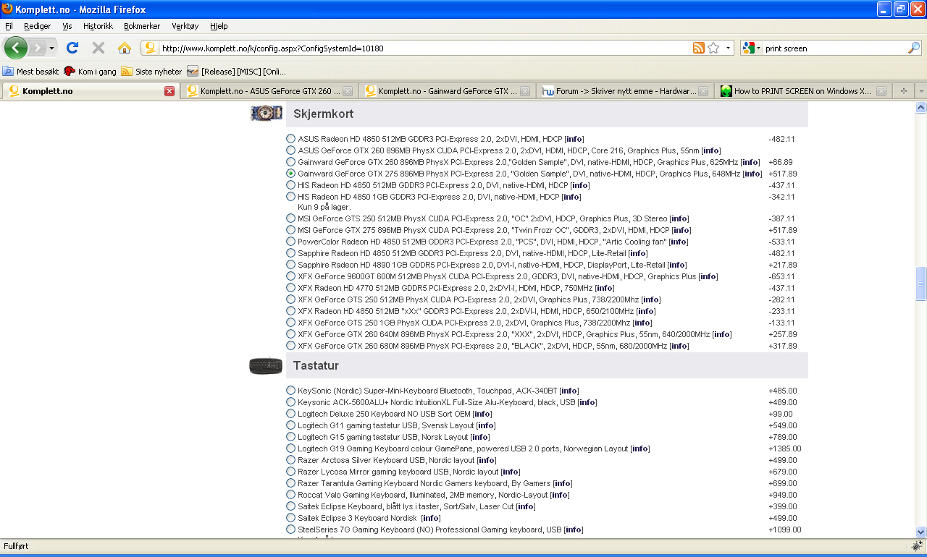
Task: Close the first Komplett.no tab
Action: click(x=169, y=91)
